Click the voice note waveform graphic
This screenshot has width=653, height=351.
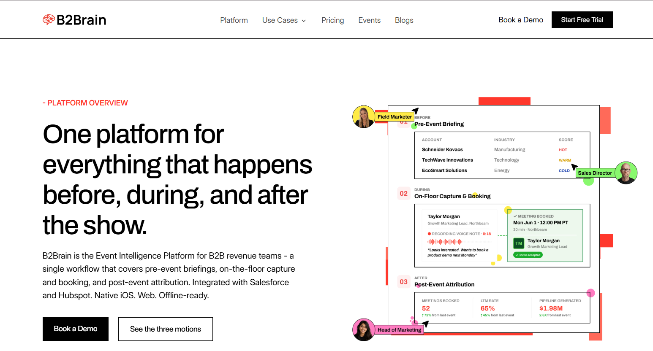click(x=445, y=242)
